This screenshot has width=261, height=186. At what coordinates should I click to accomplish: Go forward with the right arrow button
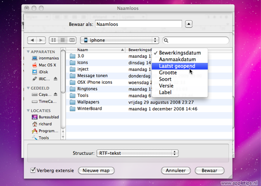41,40
